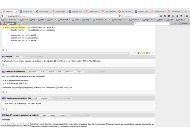This screenshot has width=190, height=135.
Task: Click the yellow star bookmark icon in the fragment toolbar
Action: click(144, 53)
